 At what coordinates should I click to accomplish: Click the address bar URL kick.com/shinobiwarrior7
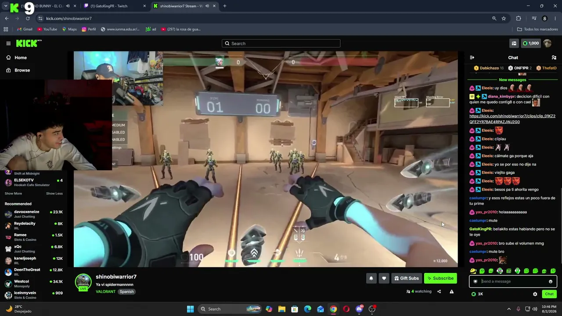click(69, 18)
